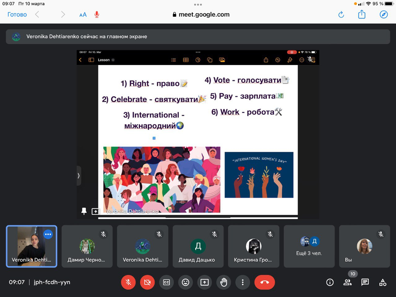
Task: Turn on the camera
Action: click(147, 282)
